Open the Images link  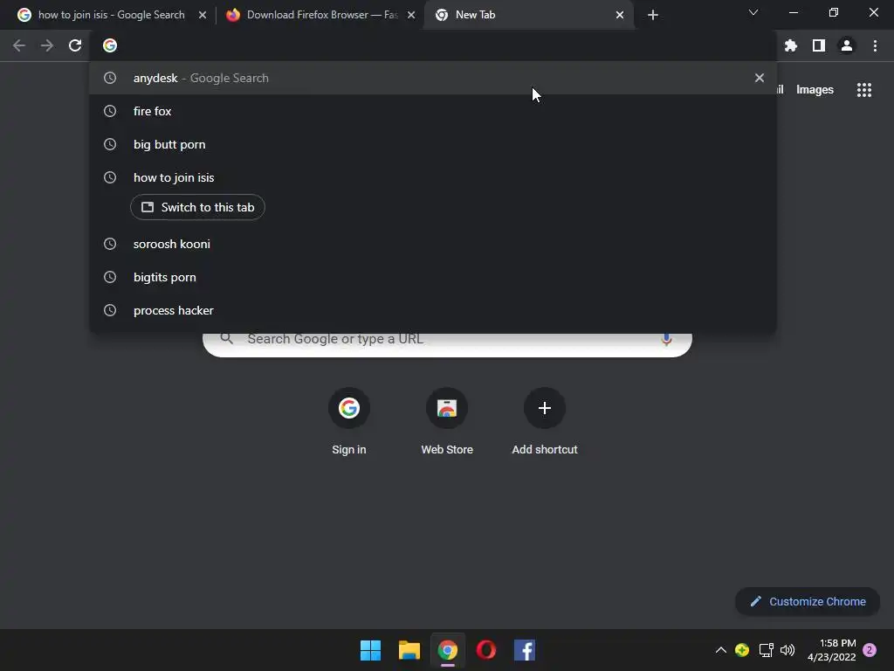coord(815,90)
